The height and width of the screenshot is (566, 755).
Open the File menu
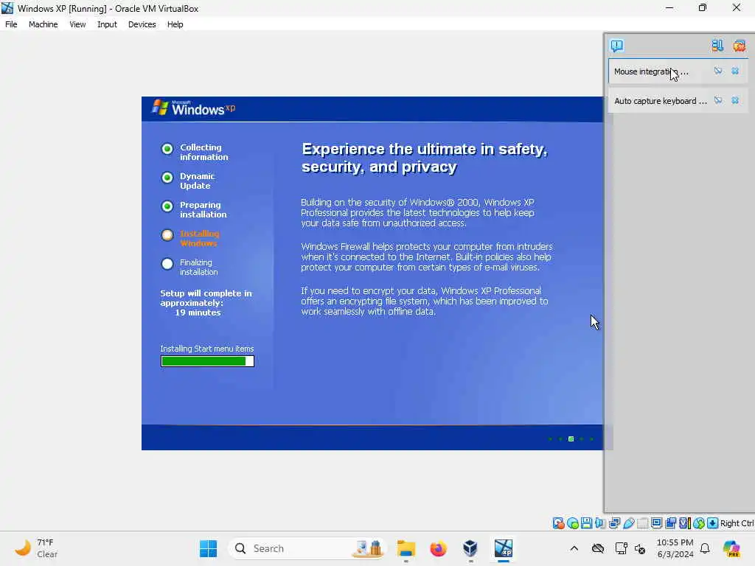[11, 24]
